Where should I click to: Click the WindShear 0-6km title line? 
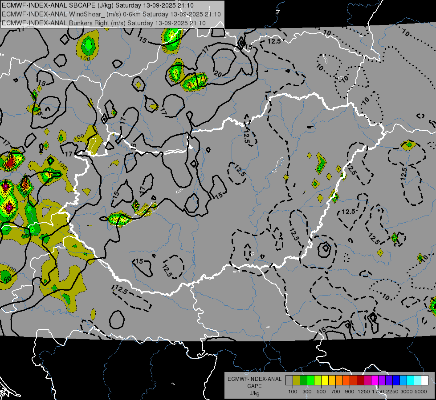click(x=111, y=14)
